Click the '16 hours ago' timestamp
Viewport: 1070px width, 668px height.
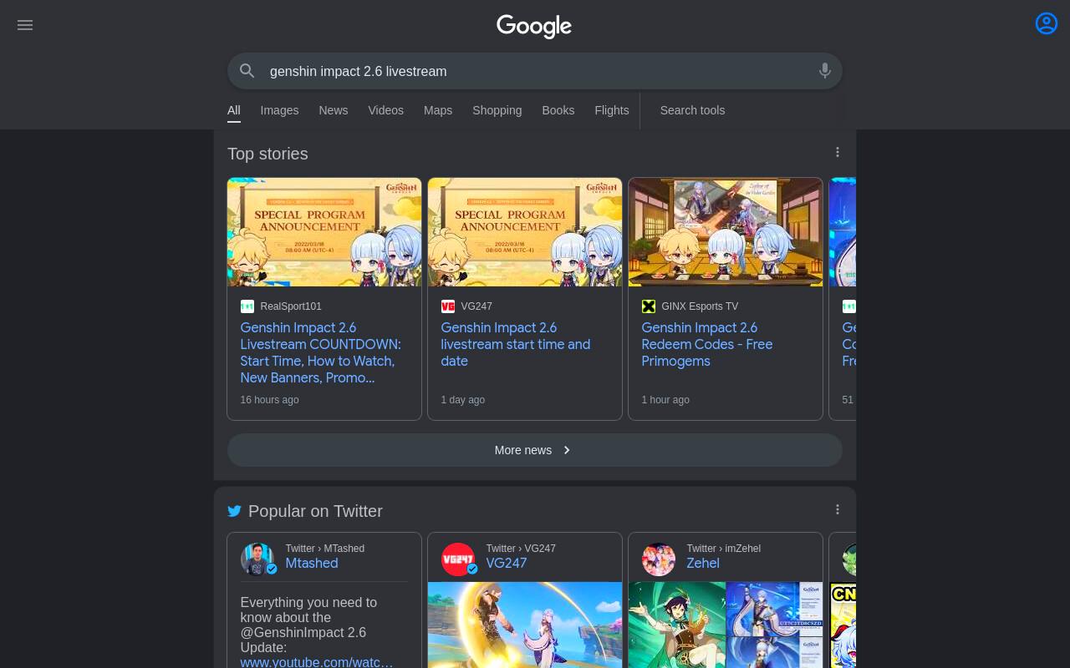pyautogui.click(x=270, y=400)
